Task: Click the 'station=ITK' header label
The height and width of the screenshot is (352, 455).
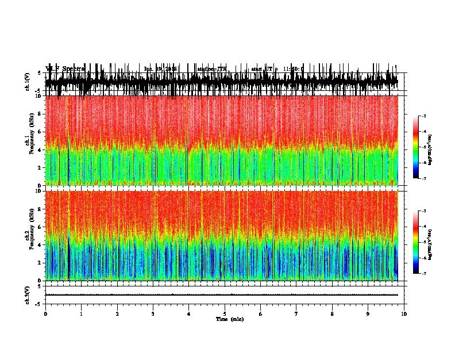Action: click(x=212, y=69)
